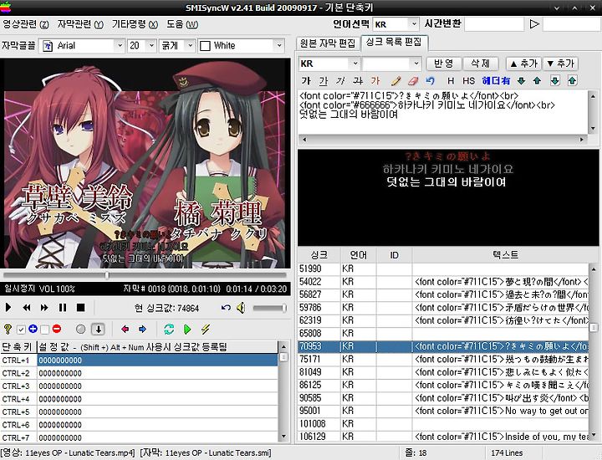Toggle the checked checkbox beside plus icon
Viewport: 602px width, 460px height.
[x=21, y=330]
